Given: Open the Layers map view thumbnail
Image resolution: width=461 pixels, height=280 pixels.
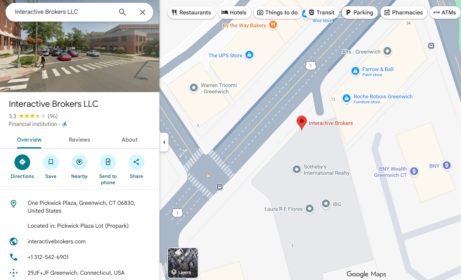Looking at the screenshot, I should (x=183, y=263).
